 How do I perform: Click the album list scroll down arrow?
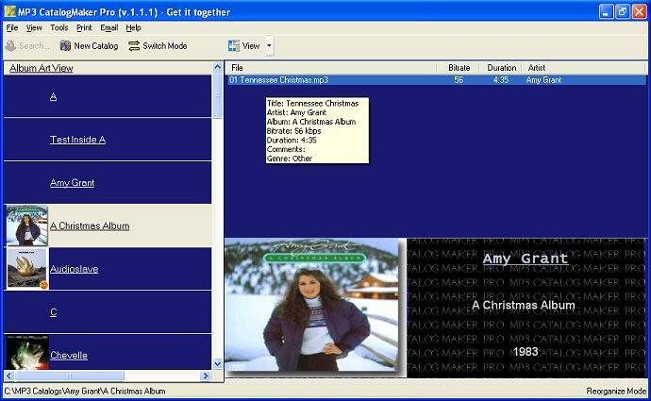(x=217, y=364)
